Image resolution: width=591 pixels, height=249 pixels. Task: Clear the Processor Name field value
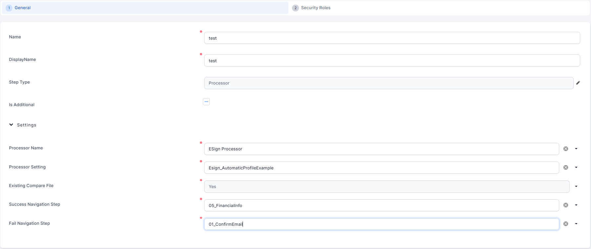point(566,149)
